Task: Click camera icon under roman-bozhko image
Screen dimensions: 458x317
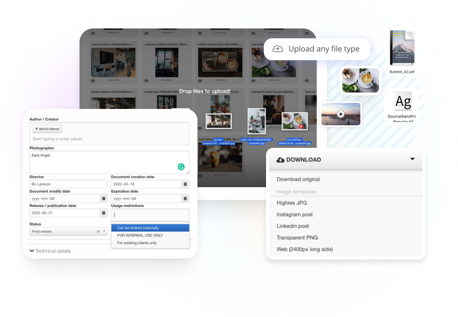Action: (93, 81)
